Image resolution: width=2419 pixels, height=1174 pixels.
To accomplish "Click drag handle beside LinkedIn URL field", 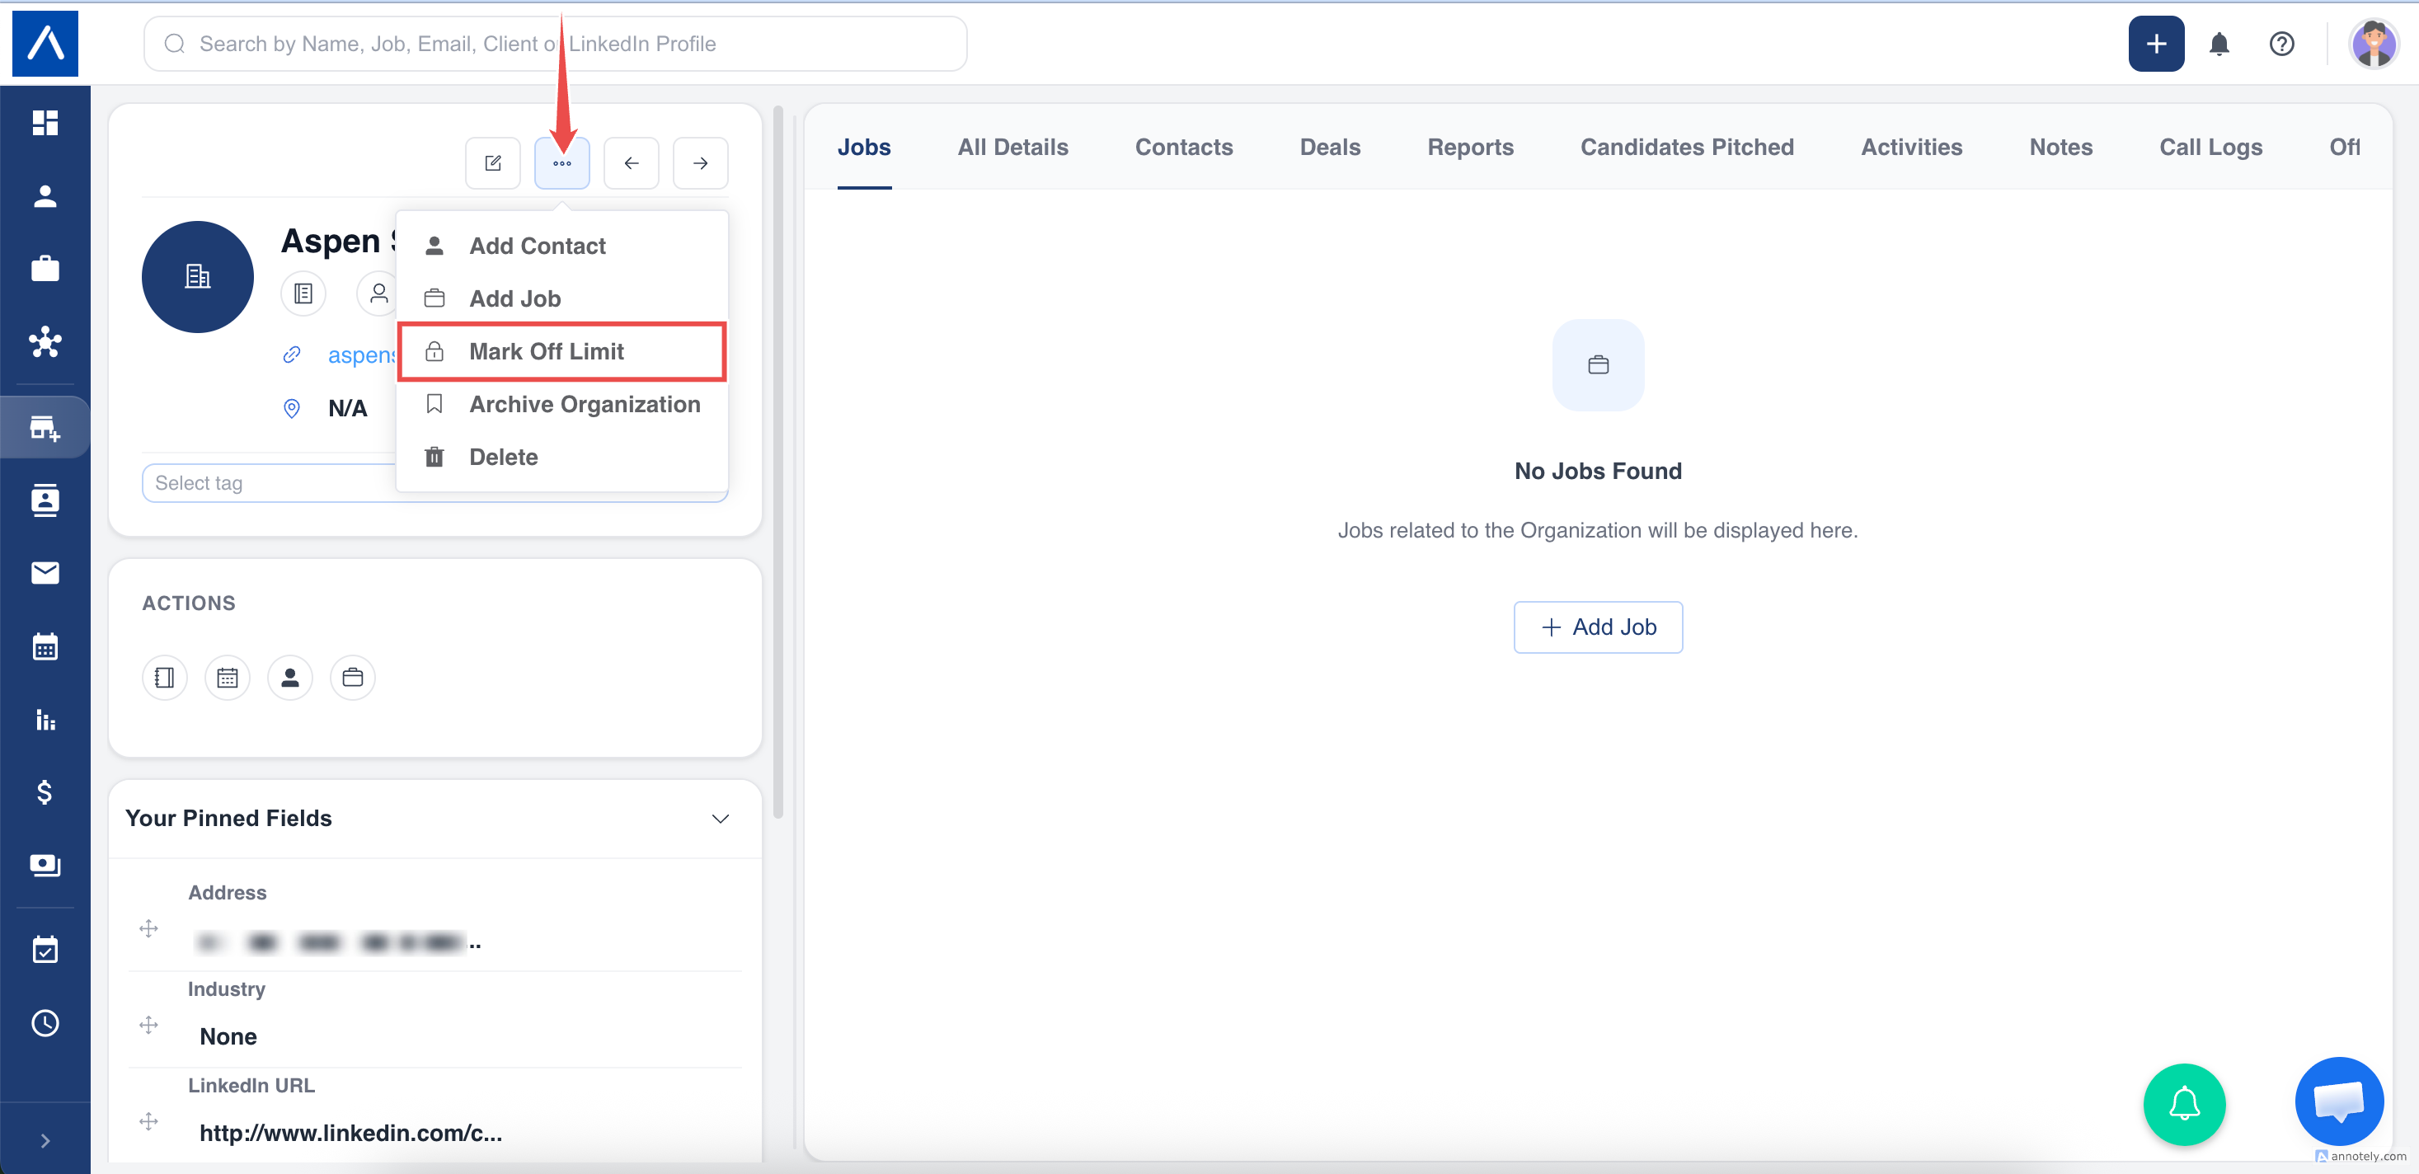I will [148, 1121].
